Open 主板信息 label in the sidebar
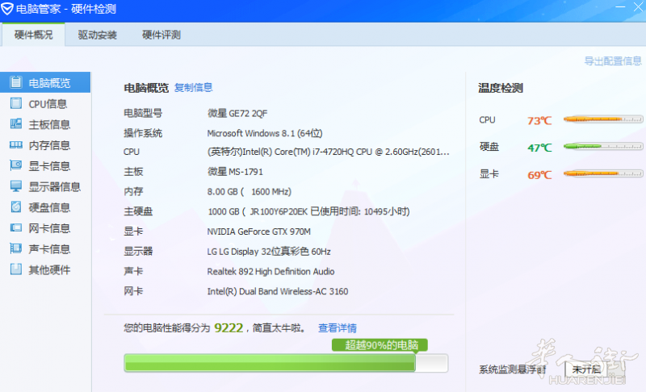Image resolution: width=646 pixels, height=392 pixels. [49, 125]
